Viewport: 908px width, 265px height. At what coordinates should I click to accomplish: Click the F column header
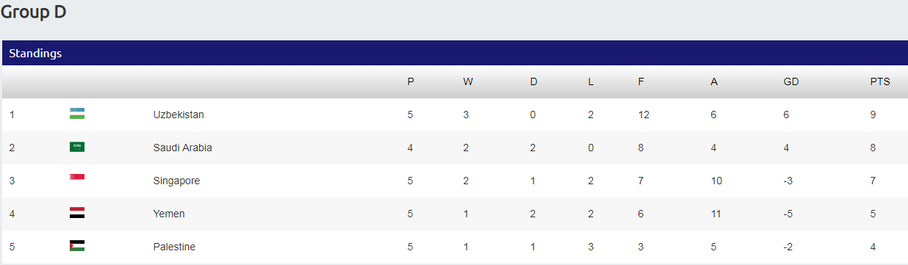pos(641,81)
